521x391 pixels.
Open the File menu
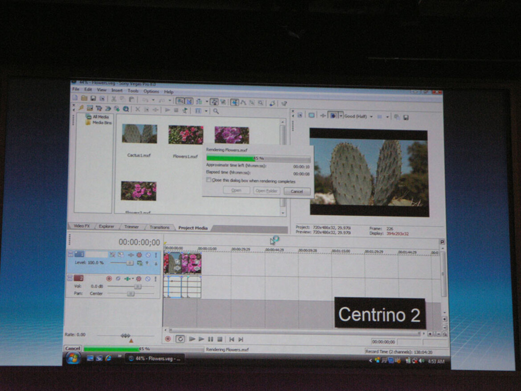click(x=76, y=89)
